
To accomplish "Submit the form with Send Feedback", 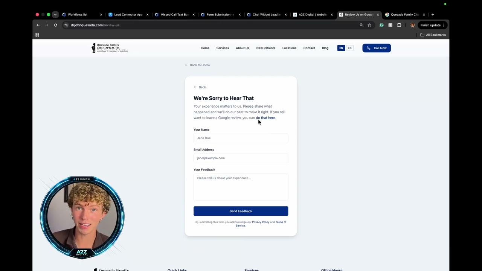I will pos(241,211).
